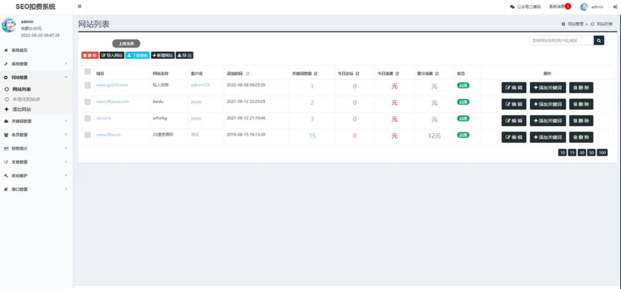Open settings gears icon in top-right corner
The height and width of the screenshot is (289, 621).
pyautogui.click(x=615, y=7)
